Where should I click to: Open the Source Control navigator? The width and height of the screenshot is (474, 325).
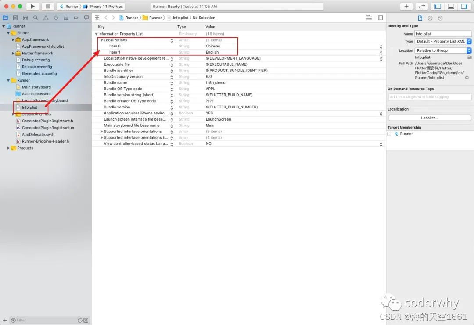[x=15, y=18]
